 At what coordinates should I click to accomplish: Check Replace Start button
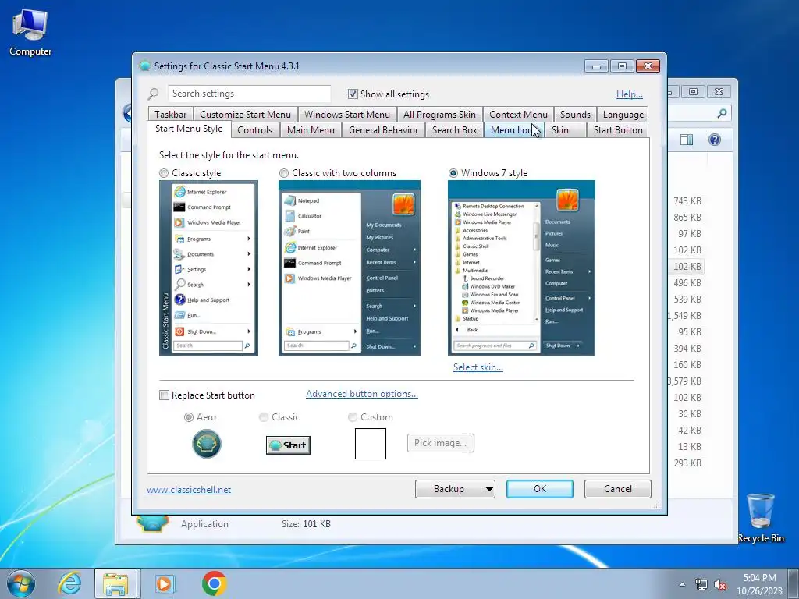[x=164, y=395]
